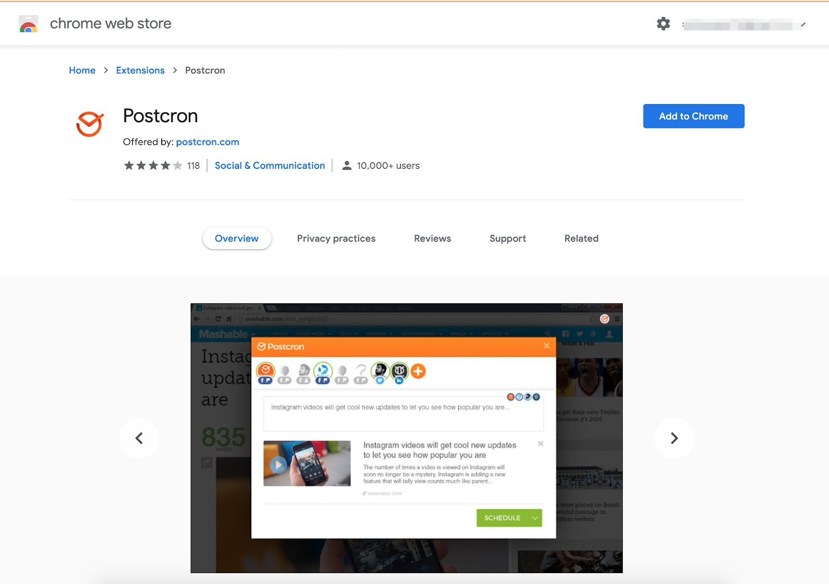Visit the postcron.com publisher link
Image resolution: width=829 pixels, height=584 pixels.
coord(208,142)
